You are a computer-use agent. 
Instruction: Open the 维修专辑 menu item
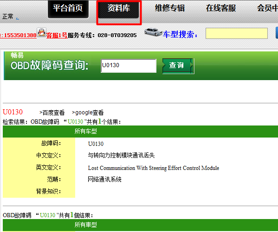pyautogui.click(x=170, y=8)
